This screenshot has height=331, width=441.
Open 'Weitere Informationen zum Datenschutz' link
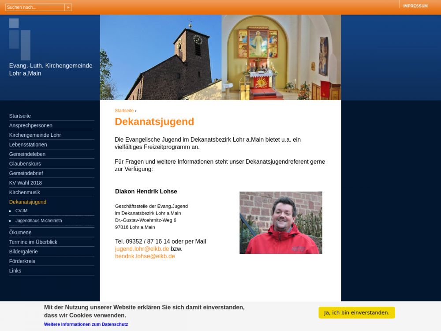pyautogui.click(x=86, y=324)
